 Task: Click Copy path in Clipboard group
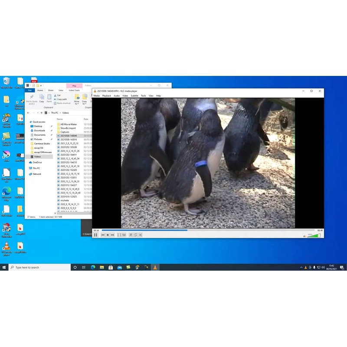pos(63,99)
